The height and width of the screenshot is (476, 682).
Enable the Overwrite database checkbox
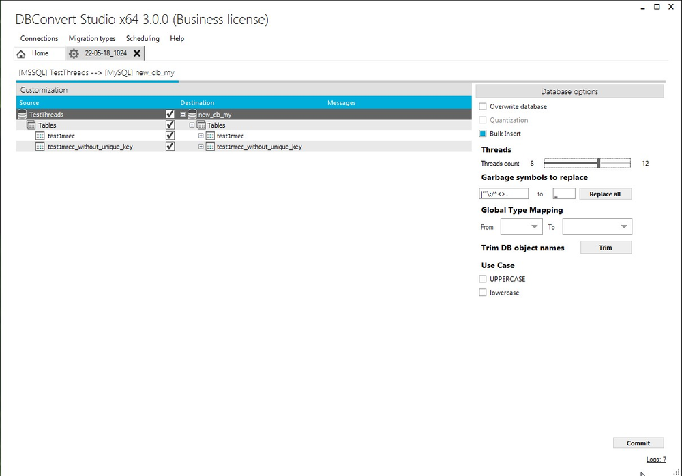(482, 106)
